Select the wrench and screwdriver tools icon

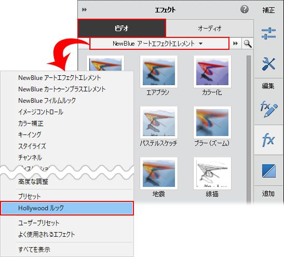pyautogui.click(x=268, y=64)
